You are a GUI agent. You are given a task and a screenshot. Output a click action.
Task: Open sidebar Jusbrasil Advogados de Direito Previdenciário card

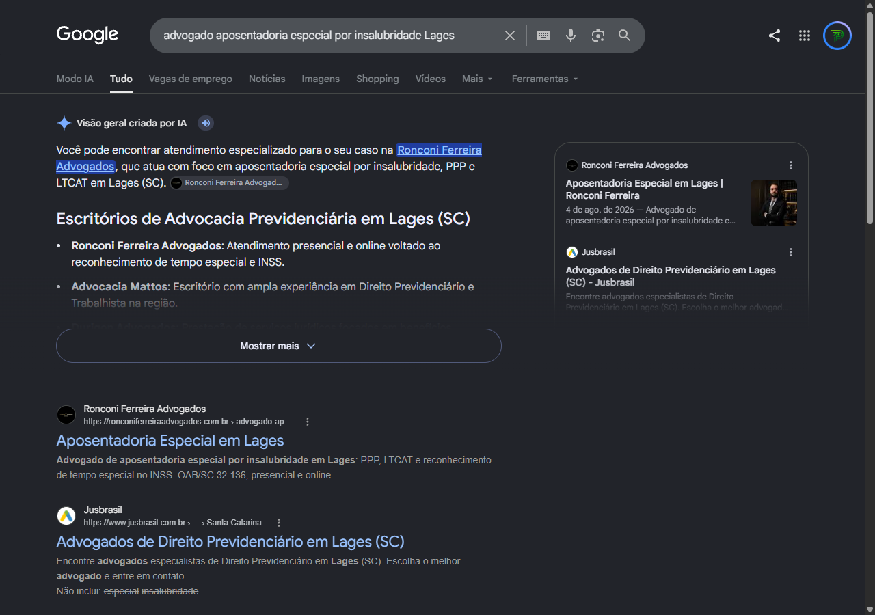pos(671,276)
